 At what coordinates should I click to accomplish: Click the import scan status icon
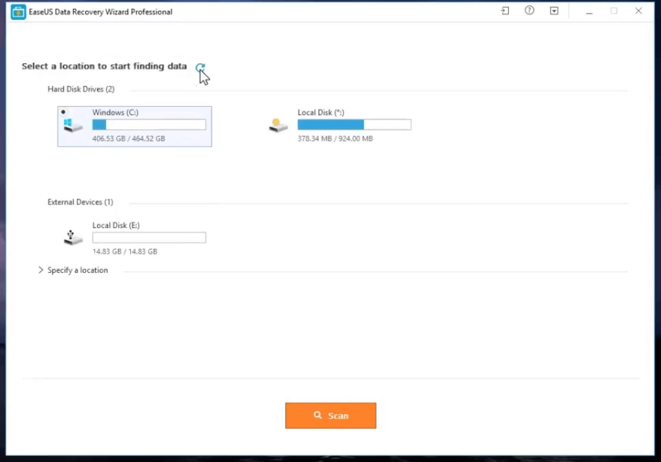coord(505,11)
